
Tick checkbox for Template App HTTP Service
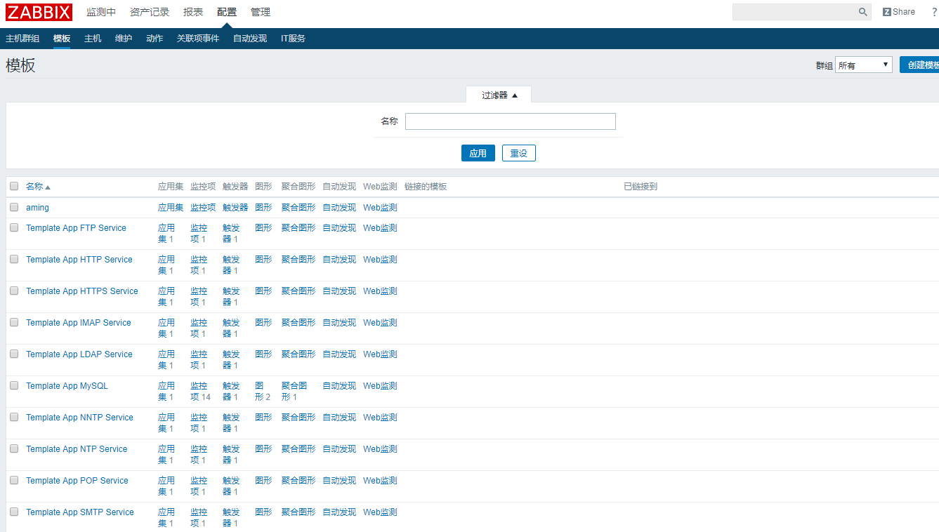(x=14, y=260)
